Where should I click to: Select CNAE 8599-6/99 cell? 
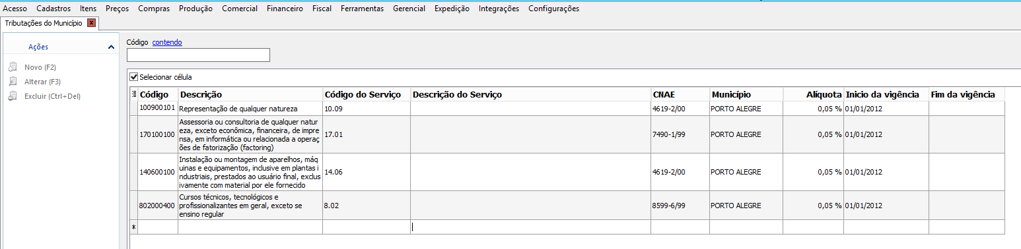point(680,205)
